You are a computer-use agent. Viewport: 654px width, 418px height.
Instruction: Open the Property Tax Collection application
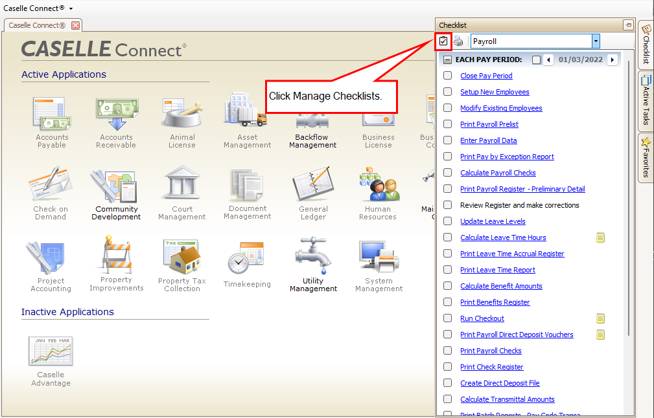point(182,267)
